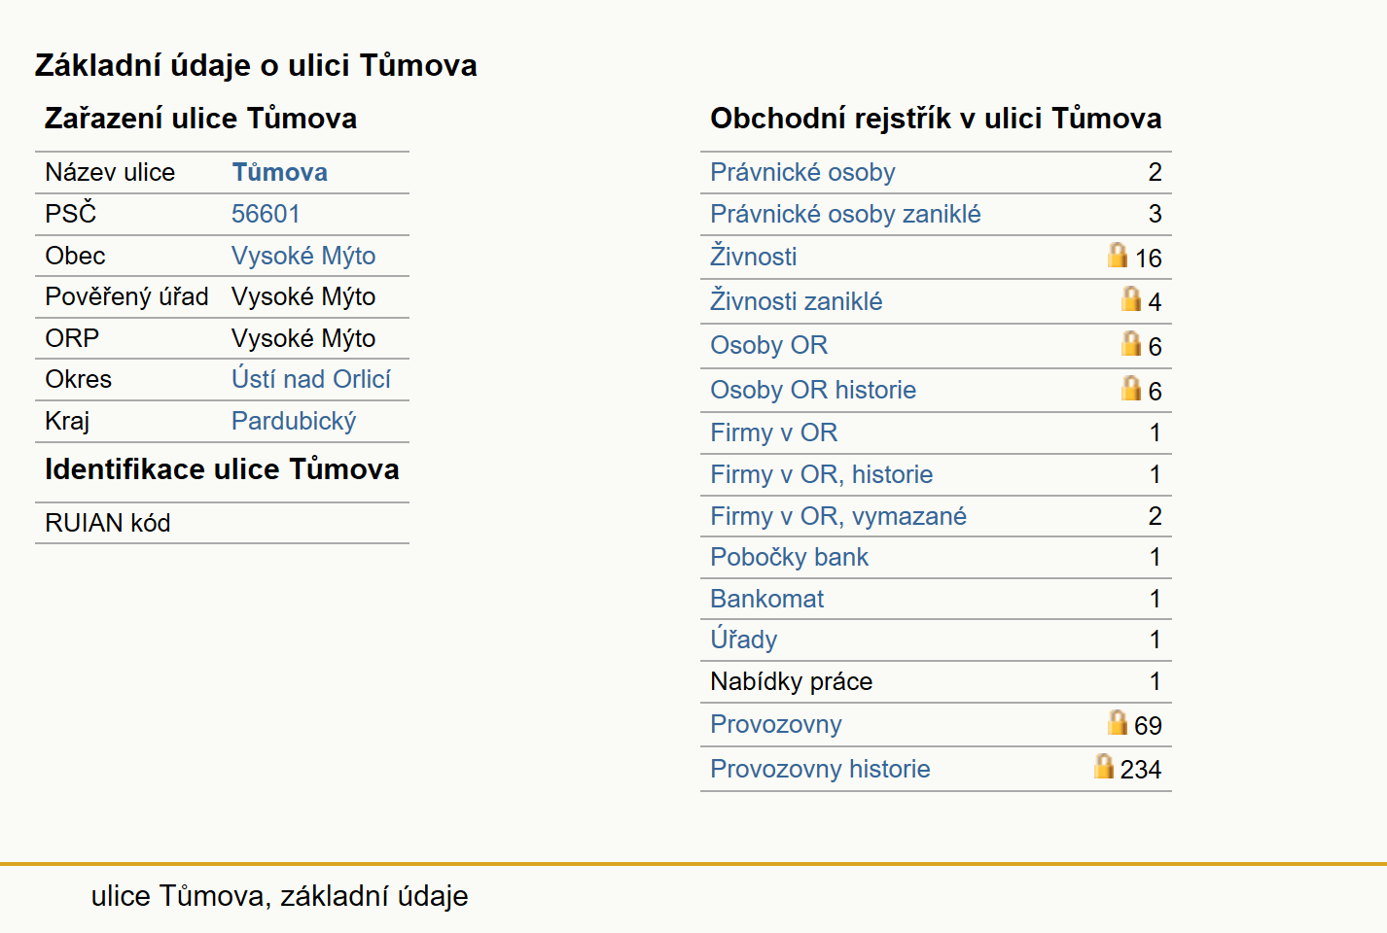Open Právnické osoby zaniklé listing
Screen dimensions: 1387x933
(x=845, y=214)
